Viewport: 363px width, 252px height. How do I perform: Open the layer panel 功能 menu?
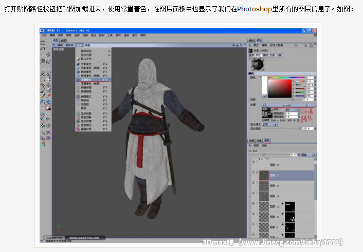(x=264, y=146)
